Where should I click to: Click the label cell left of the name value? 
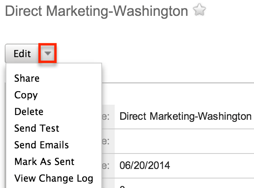click(108, 117)
